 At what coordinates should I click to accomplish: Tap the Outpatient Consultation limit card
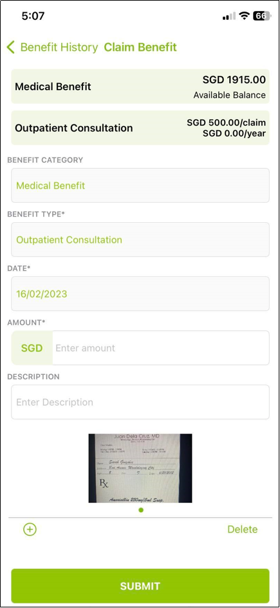140,128
